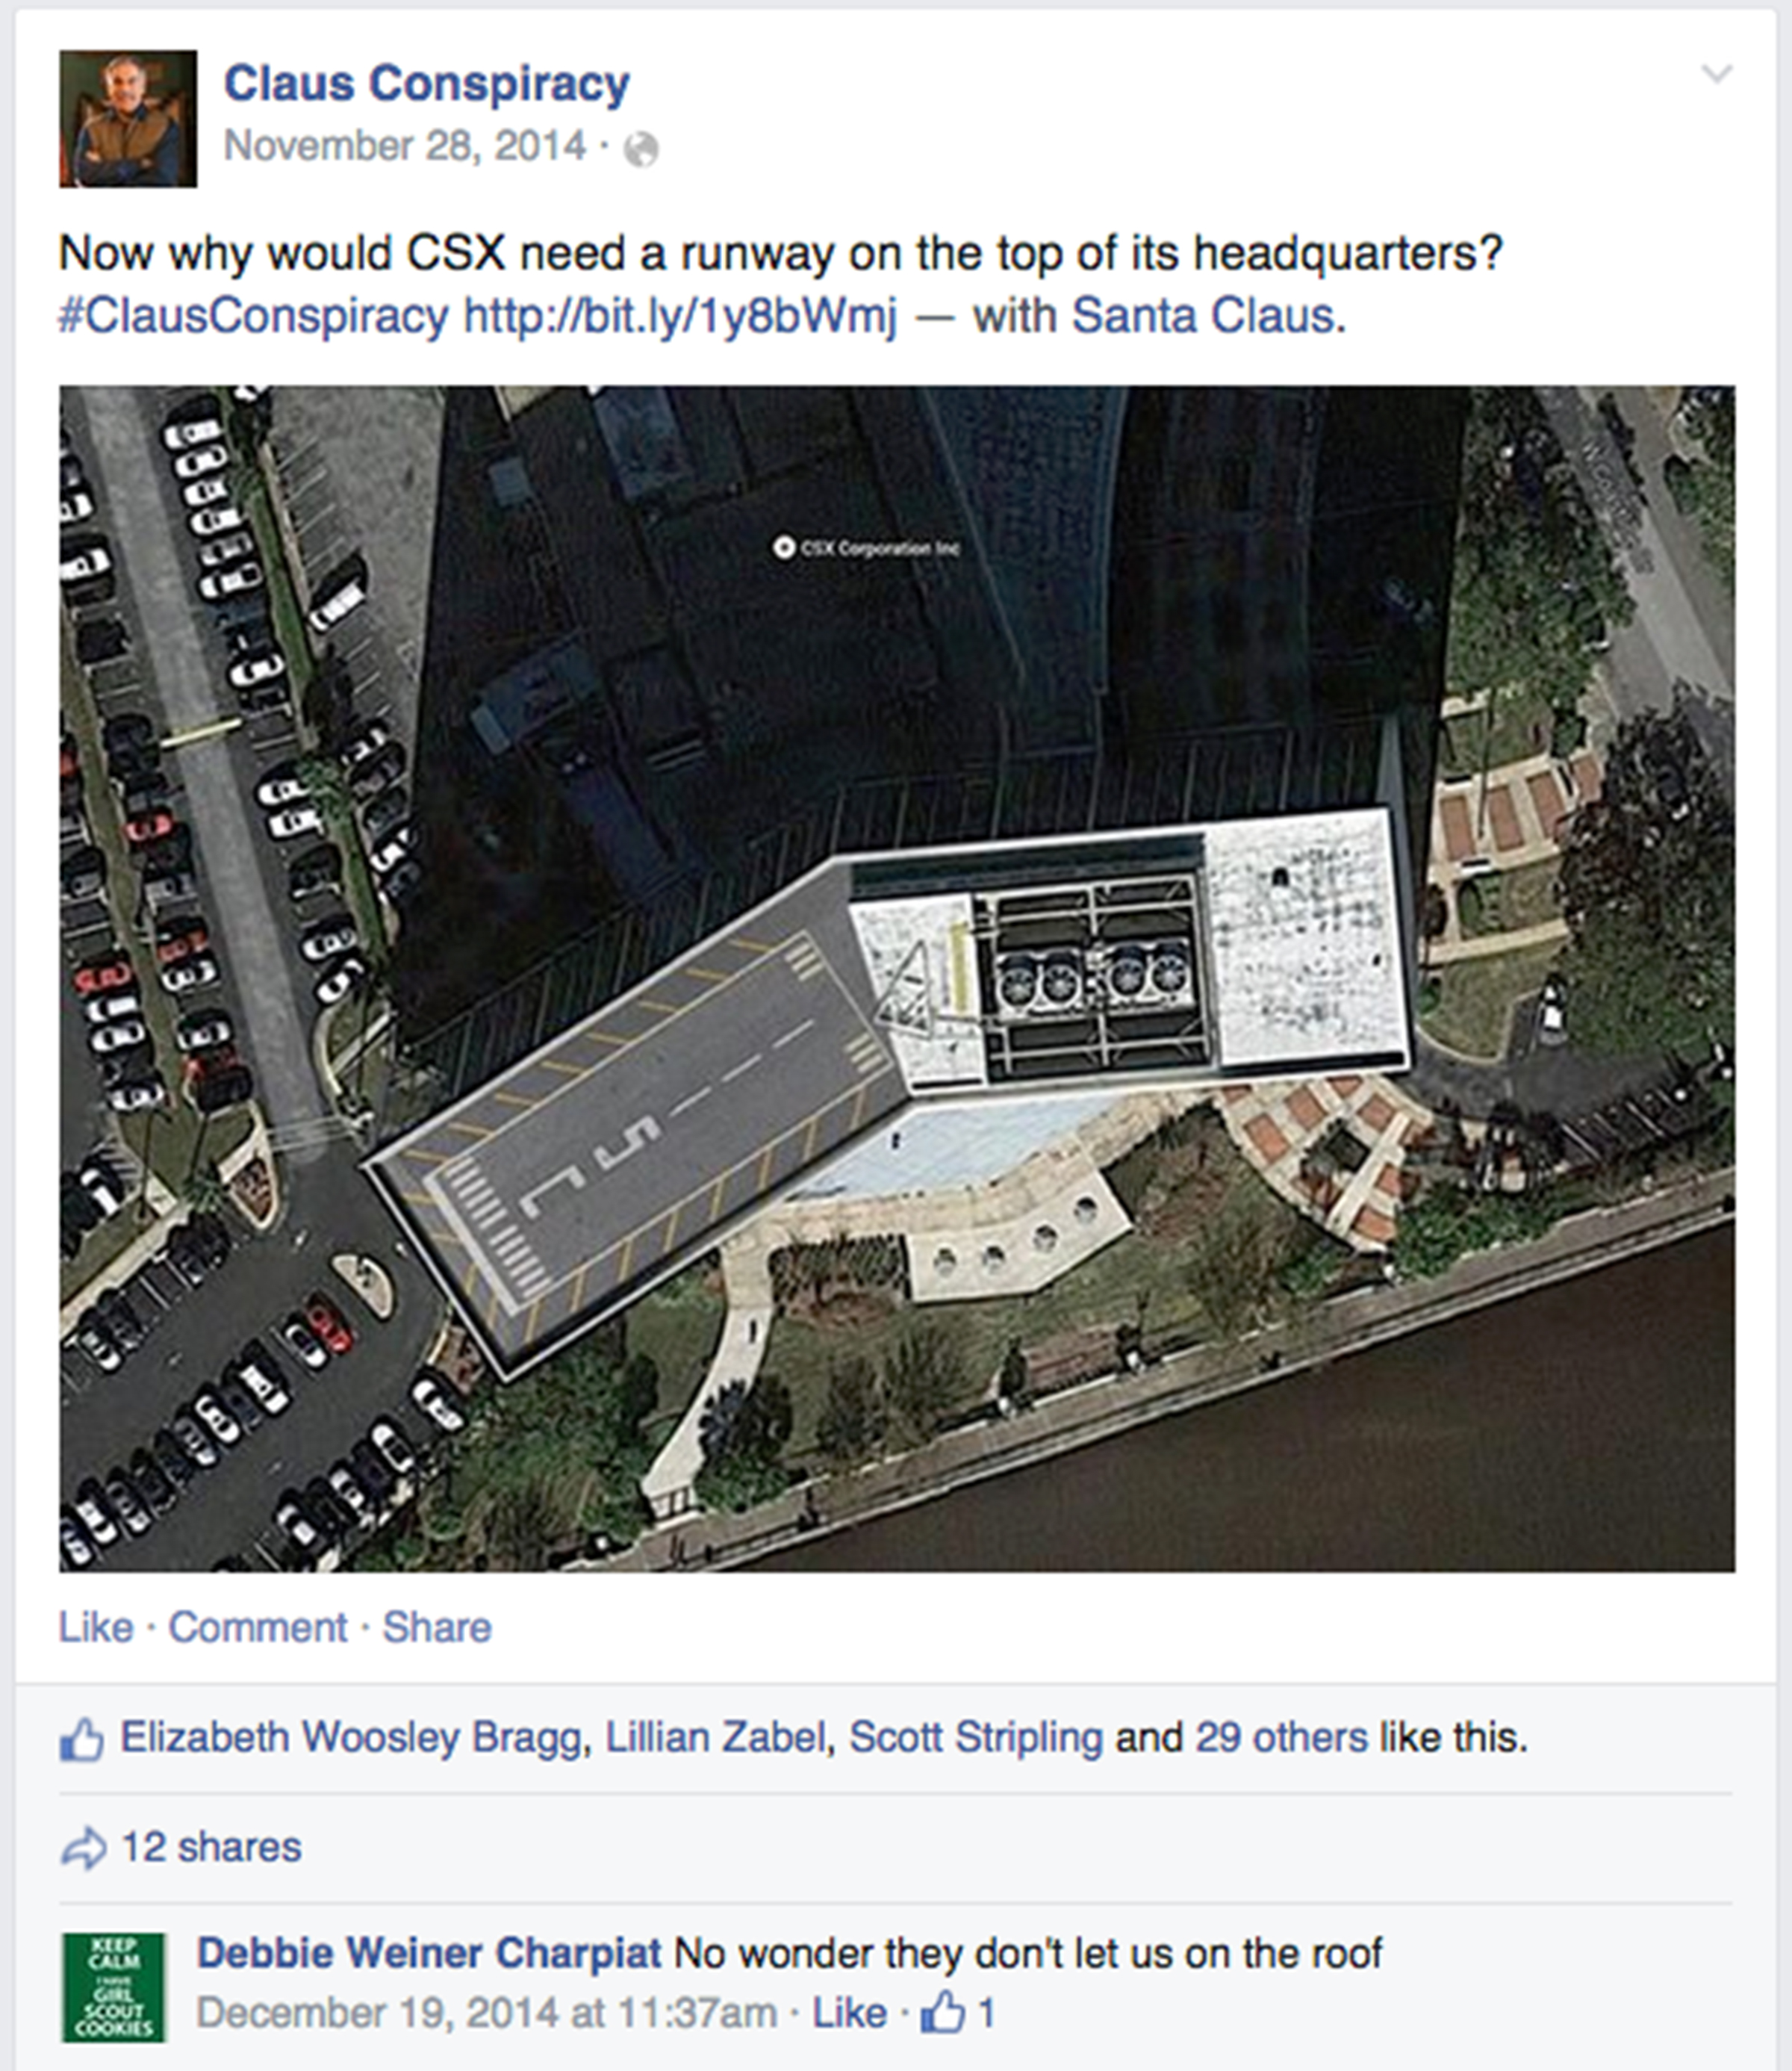The image size is (1792, 2071).
Task: Open the bit.ly/1y8bWmj link
Action: [x=680, y=316]
